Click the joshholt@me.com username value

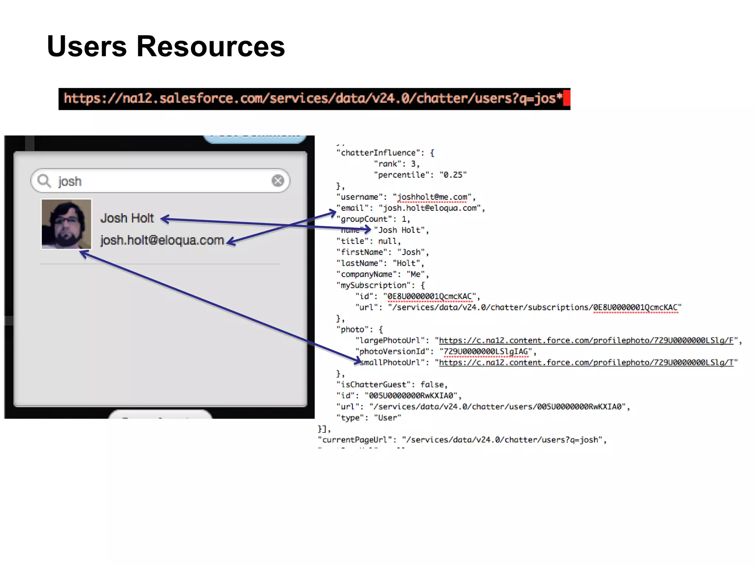click(x=432, y=197)
